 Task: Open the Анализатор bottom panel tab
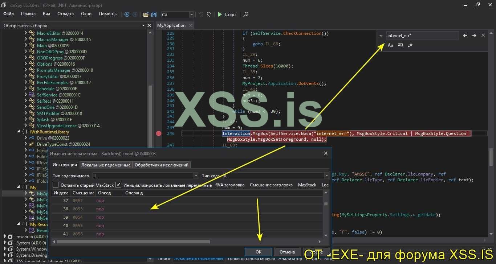pyautogui.click(x=290, y=259)
